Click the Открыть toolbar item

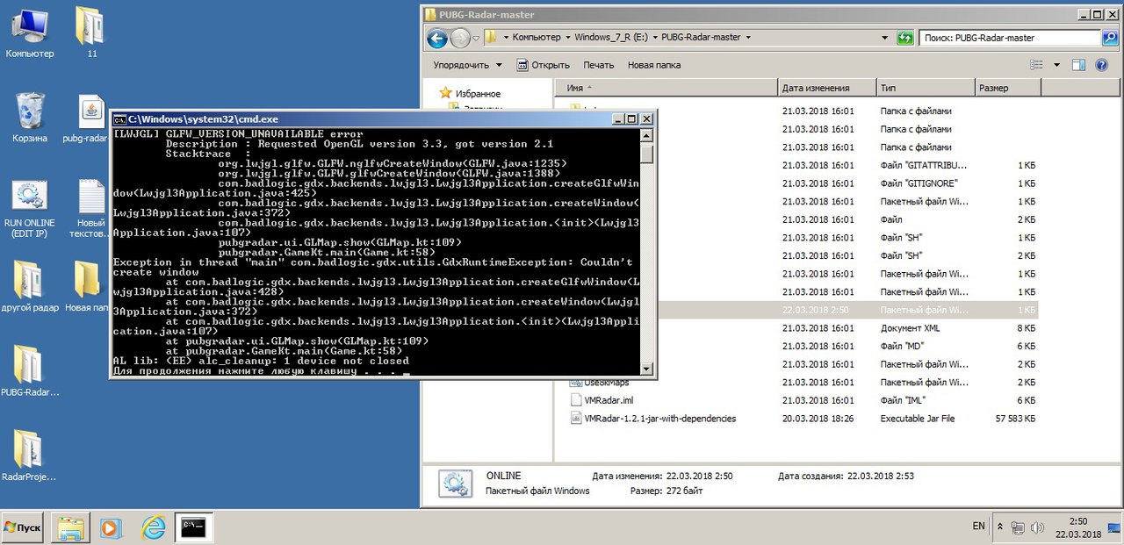[x=543, y=65]
